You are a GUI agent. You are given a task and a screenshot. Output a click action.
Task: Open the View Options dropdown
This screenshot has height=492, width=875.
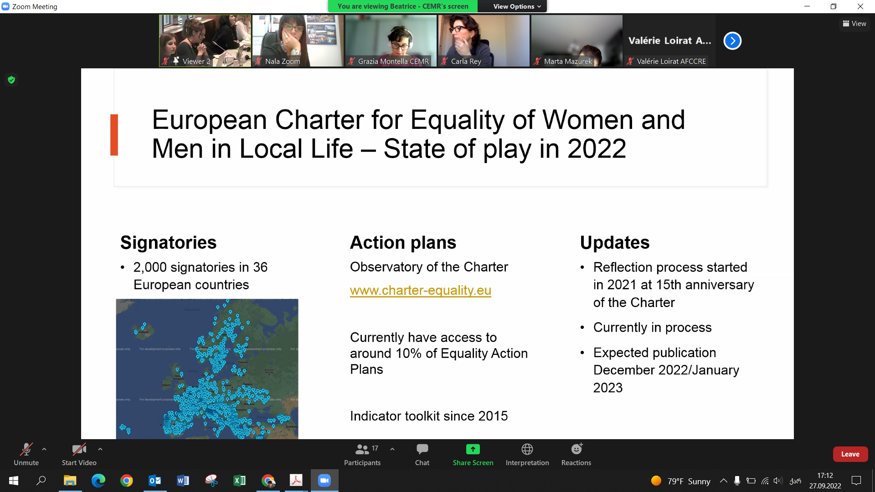coord(517,6)
